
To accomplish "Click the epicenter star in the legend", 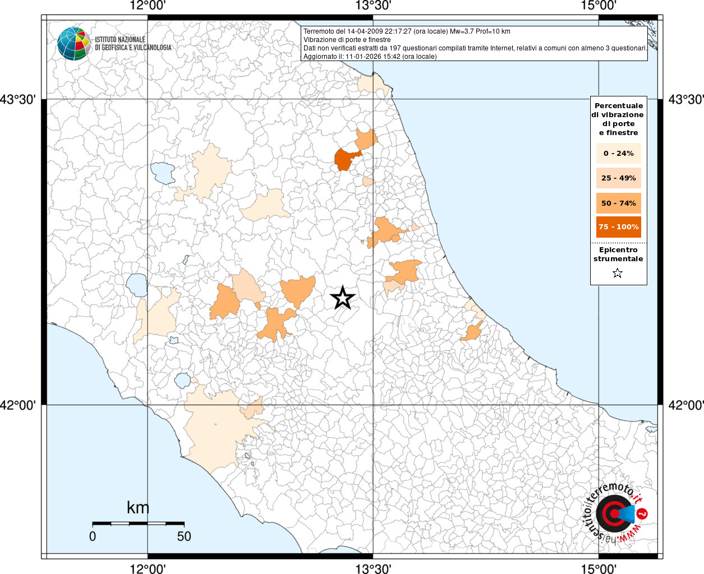I will [618, 273].
